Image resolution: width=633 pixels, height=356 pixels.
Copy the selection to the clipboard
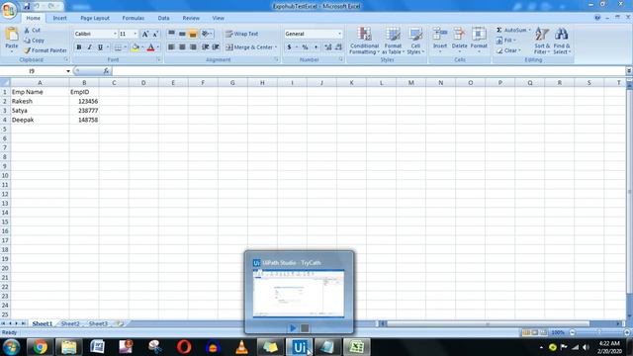[x=34, y=41]
